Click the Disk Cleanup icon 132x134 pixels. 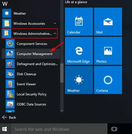pyautogui.click(x=10, y=74)
